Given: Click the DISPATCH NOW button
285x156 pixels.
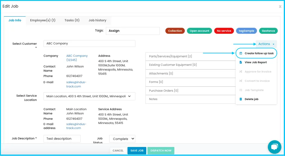Looking at the screenshot, I should (161, 151).
